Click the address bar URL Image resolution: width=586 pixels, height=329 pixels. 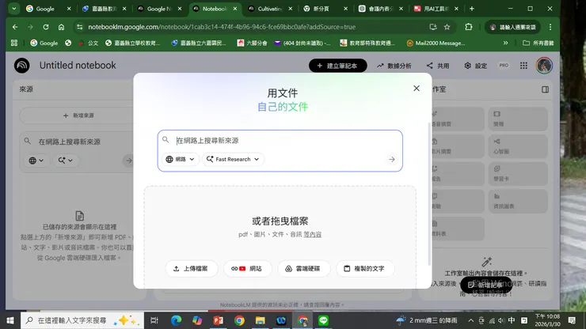pos(222,27)
